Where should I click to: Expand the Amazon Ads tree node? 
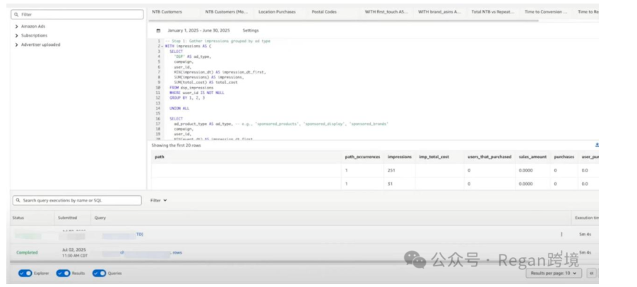16,26
